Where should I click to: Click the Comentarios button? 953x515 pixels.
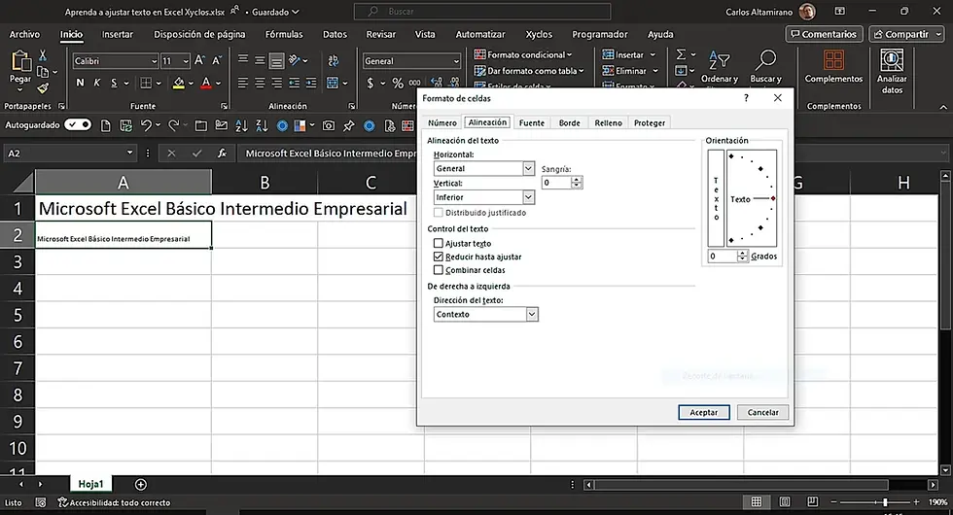coord(825,34)
